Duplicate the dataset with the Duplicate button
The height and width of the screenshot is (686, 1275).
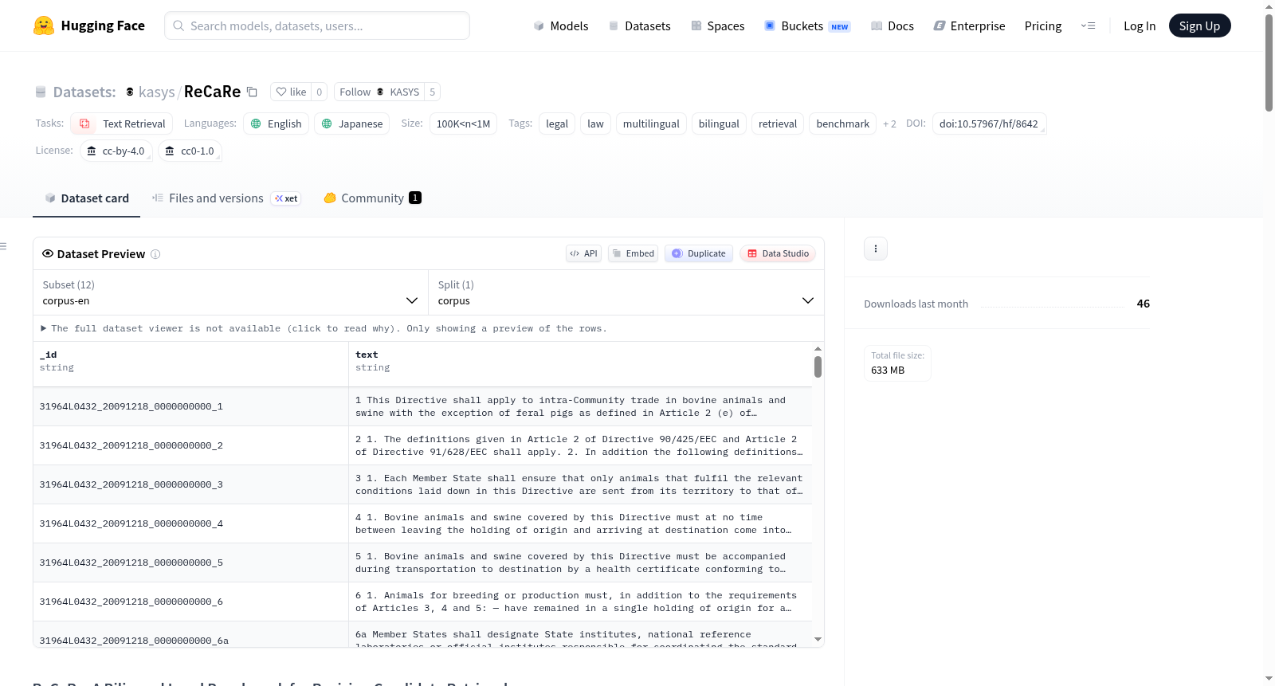tap(699, 253)
